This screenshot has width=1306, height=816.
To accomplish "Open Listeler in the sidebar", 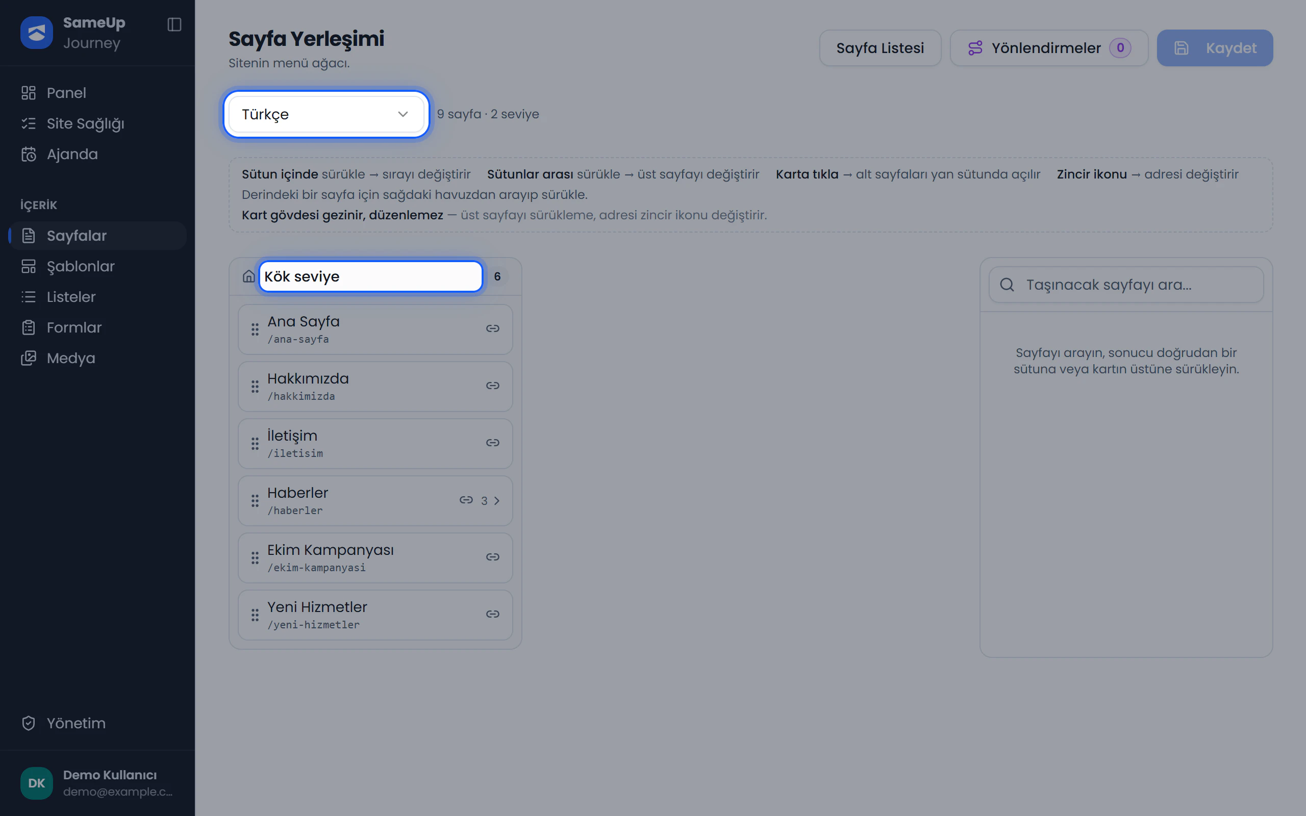I will click(97, 297).
